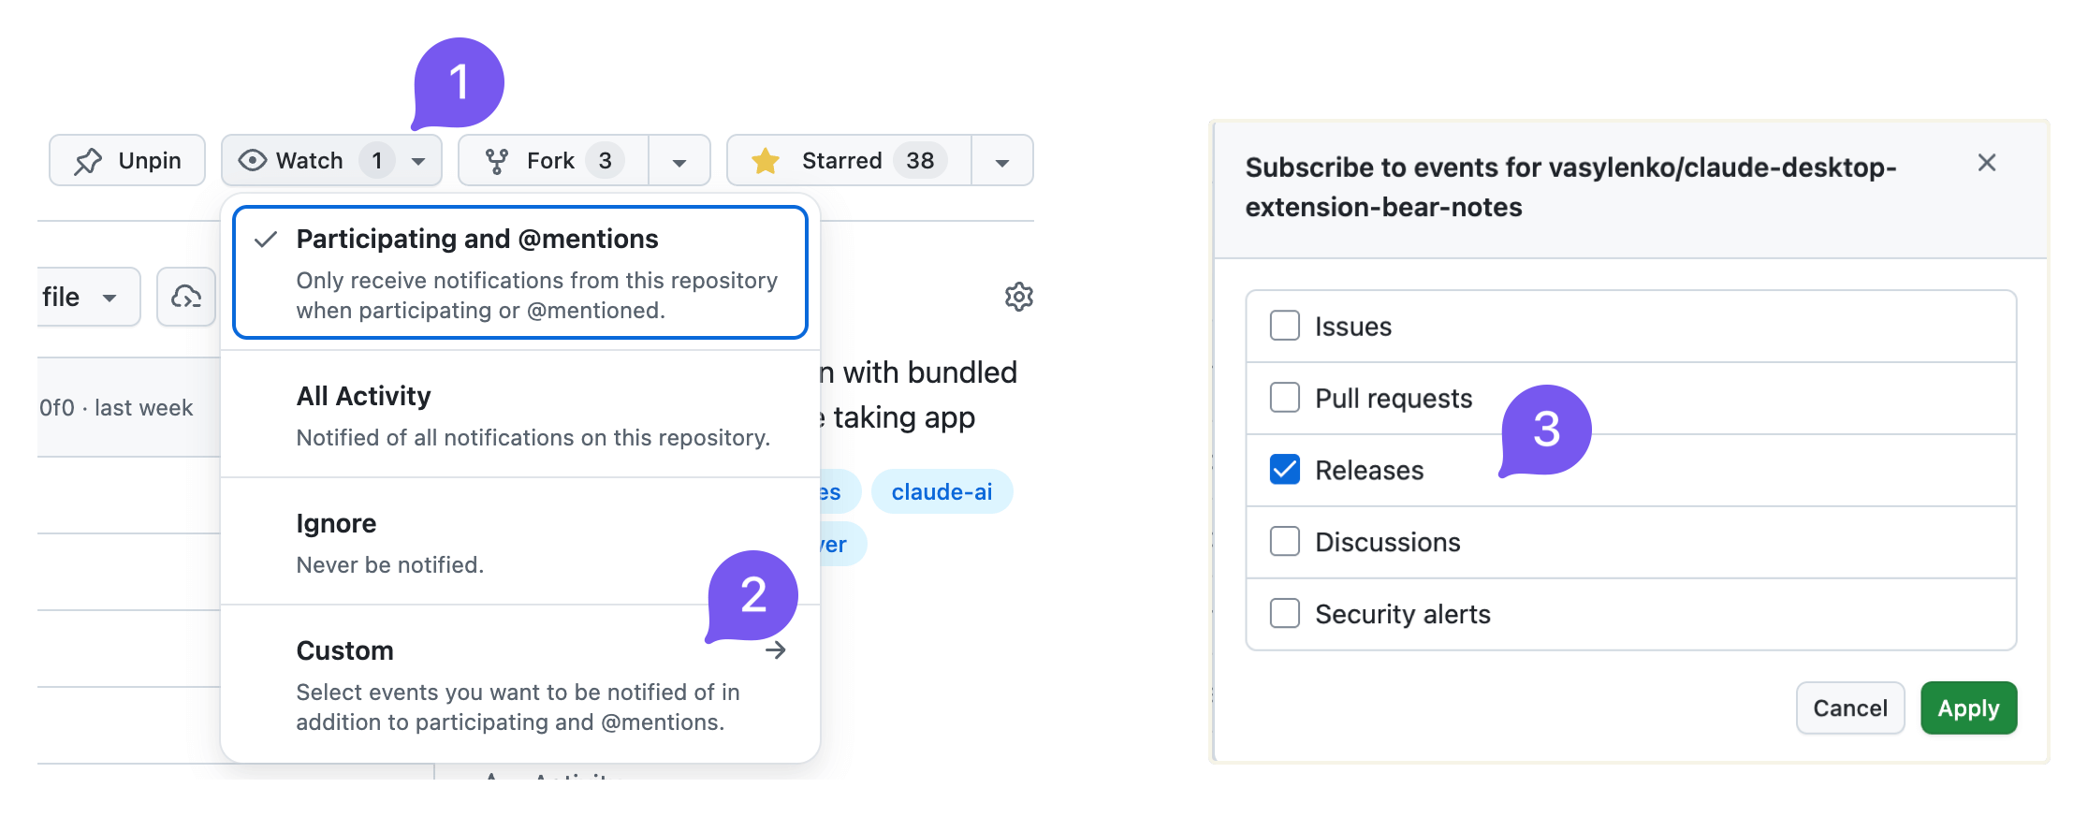Check the Pull requests checkbox
This screenshot has height=817, width=2088.
[x=1285, y=398]
